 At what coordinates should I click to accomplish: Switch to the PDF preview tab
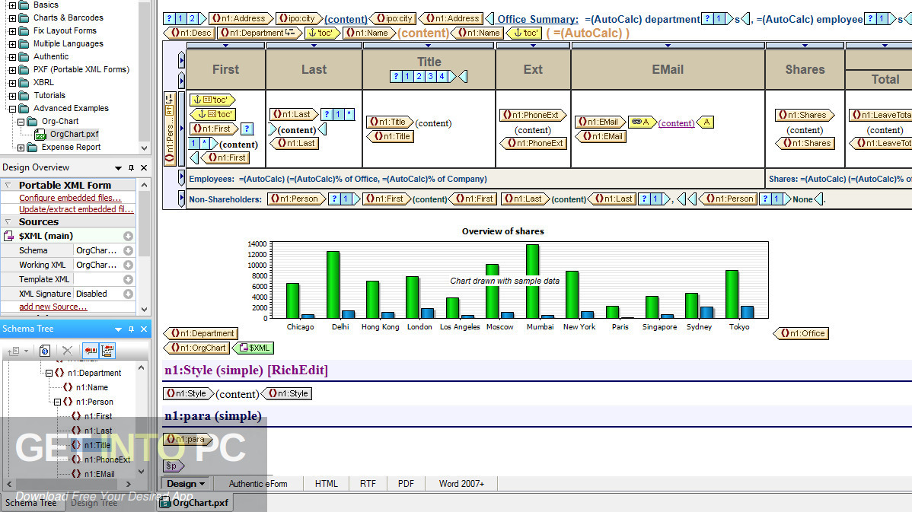(x=406, y=484)
